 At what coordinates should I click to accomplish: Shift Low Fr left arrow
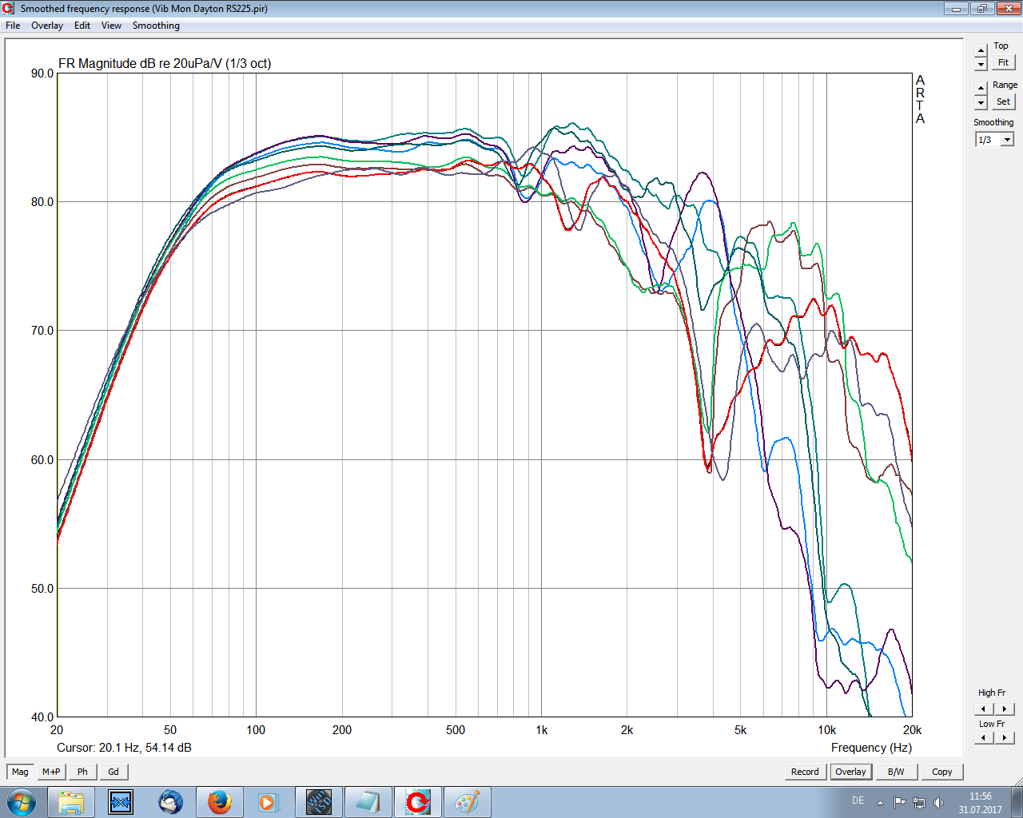pyautogui.click(x=984, y=737)
